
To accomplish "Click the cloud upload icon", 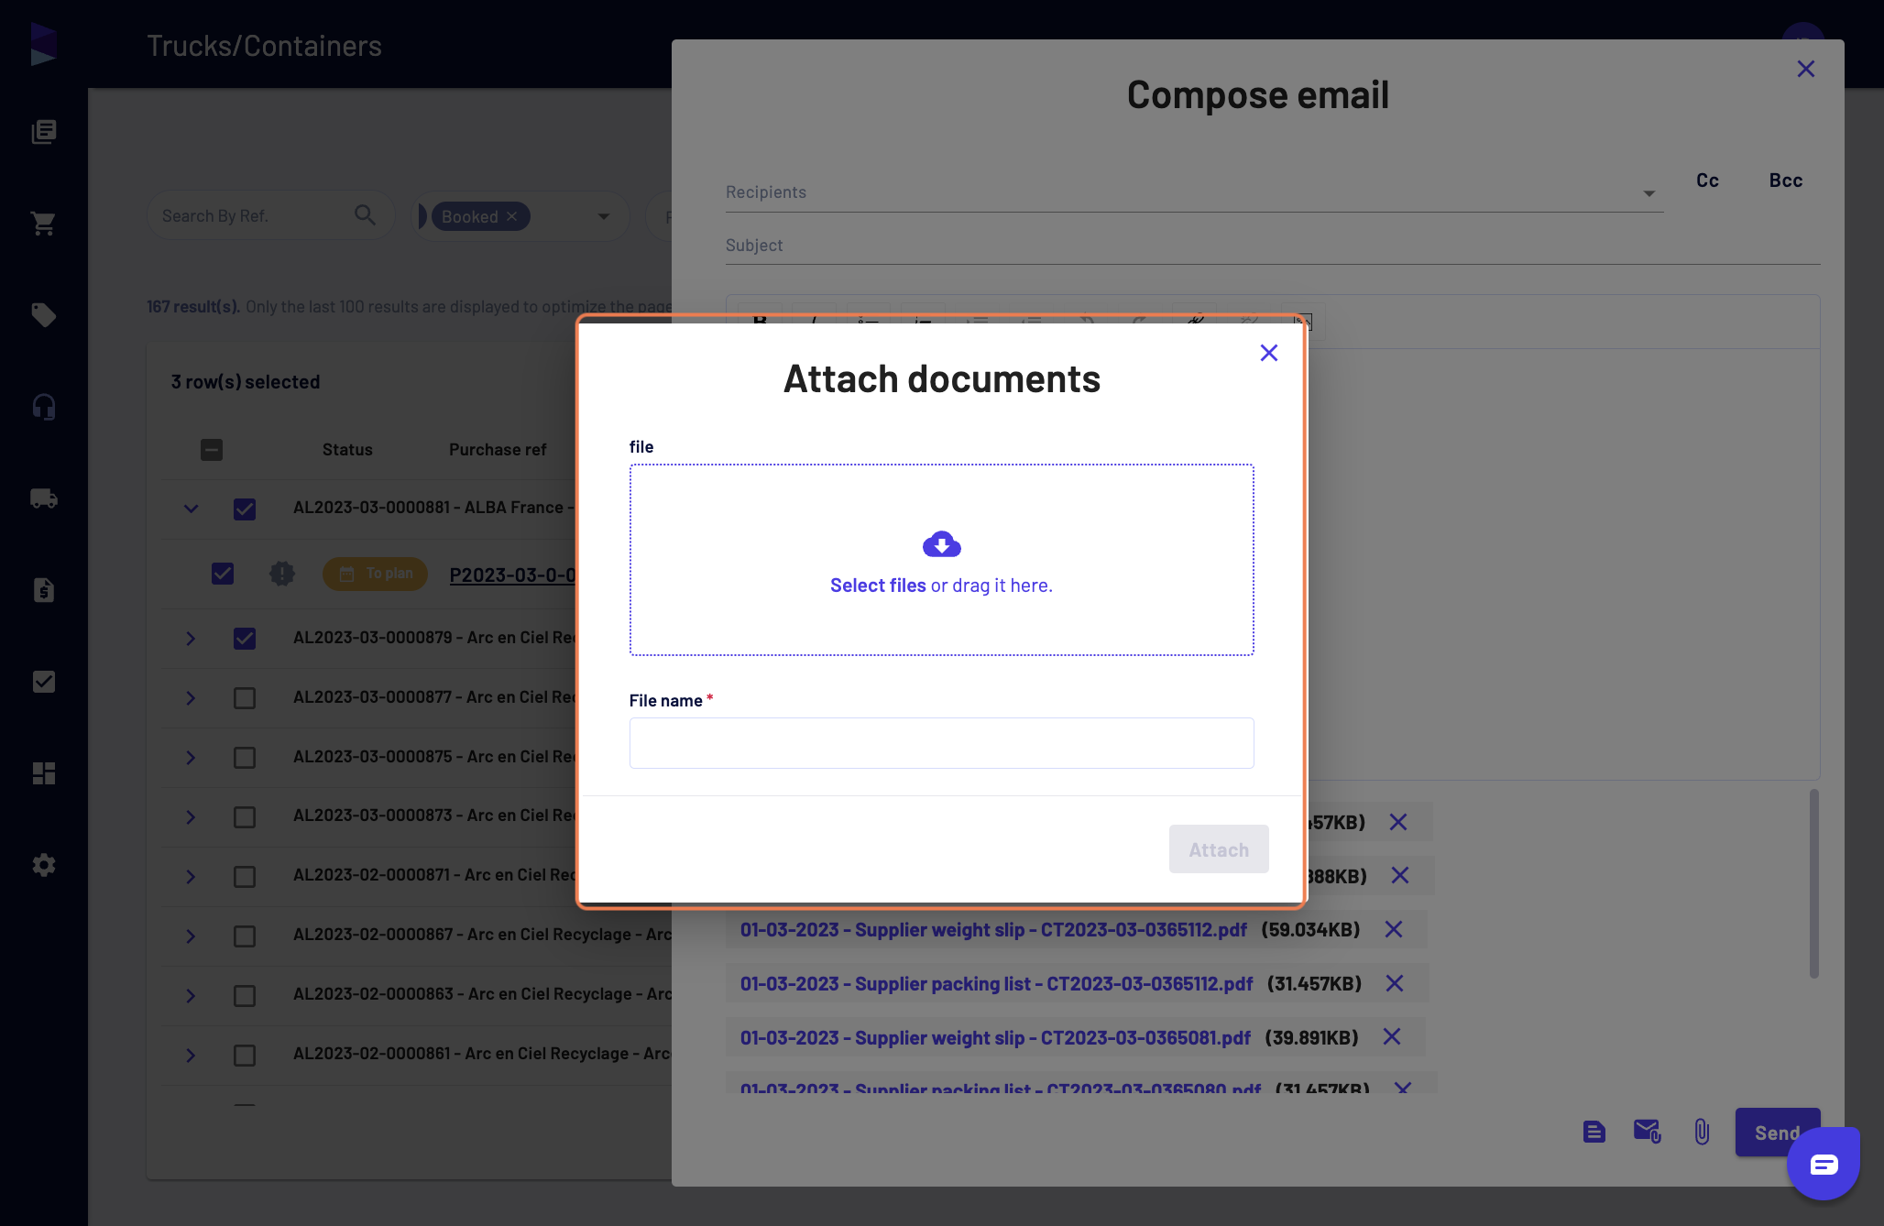I will coord(941,544).
